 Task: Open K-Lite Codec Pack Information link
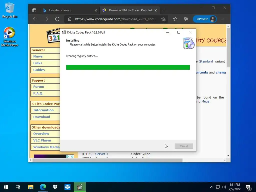[43, 110]
